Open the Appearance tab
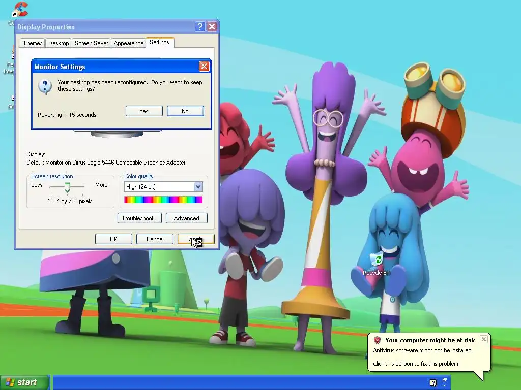The height and width of the screenshot is (390, 521). 129,43
